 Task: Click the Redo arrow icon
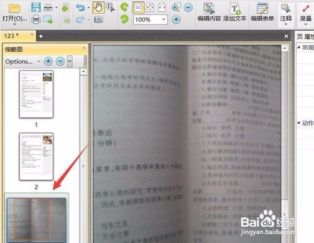coord(80,19)
